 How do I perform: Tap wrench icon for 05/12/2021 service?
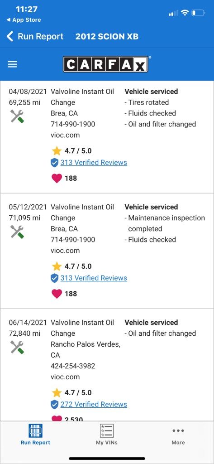[x=17, y=232]
